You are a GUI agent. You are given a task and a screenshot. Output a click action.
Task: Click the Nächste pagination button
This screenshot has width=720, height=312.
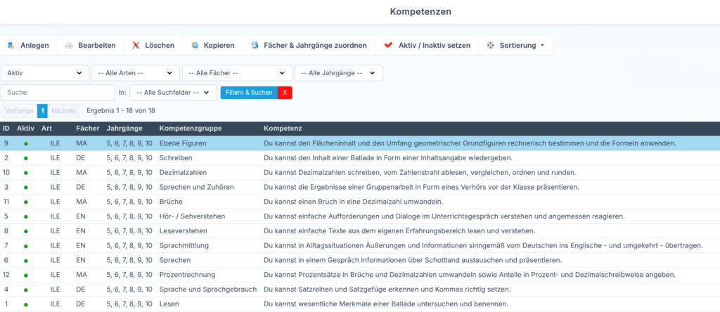[63, 110]
